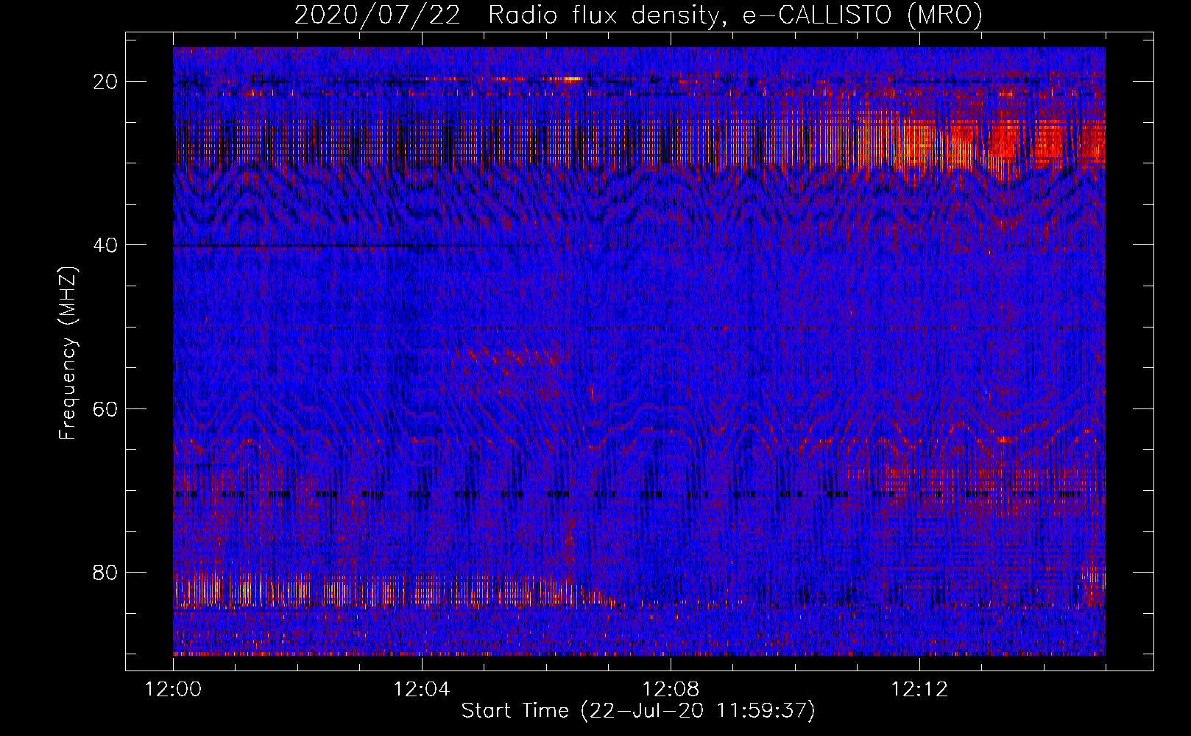The height and width of the screenshot is (736, 1191).
Task: Click the 'Frequency (MHZ)' axis label
Action: tap(68, 353)
